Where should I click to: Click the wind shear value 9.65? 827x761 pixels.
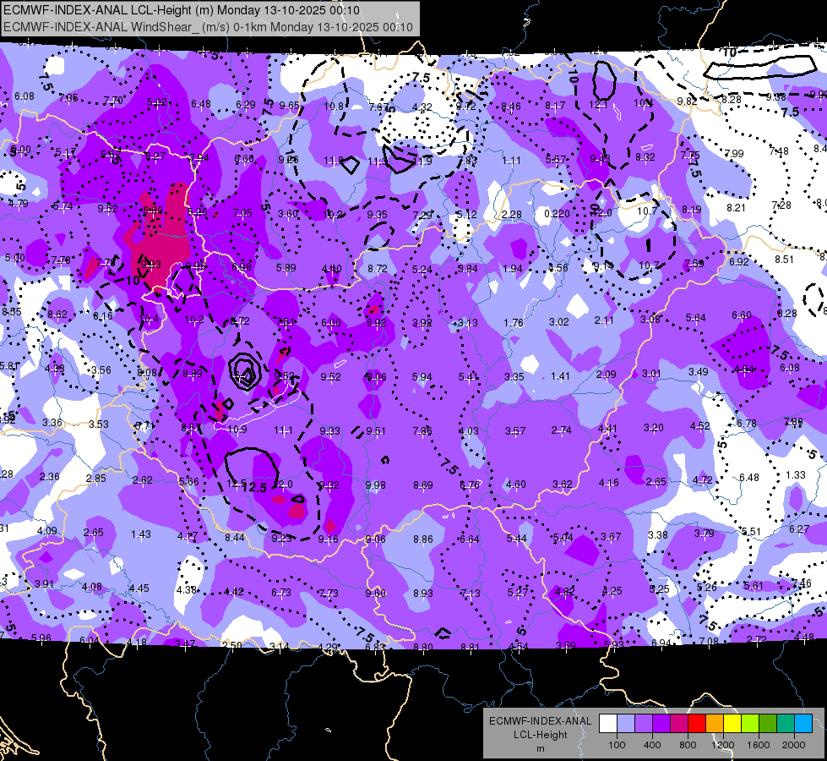coord(290,105)
